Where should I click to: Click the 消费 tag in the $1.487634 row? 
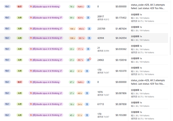pos(20,29)
